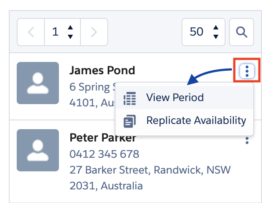Open the page number selector showing 1
Image resolution: width=262 pixels, height=203 pixels.
62,32
